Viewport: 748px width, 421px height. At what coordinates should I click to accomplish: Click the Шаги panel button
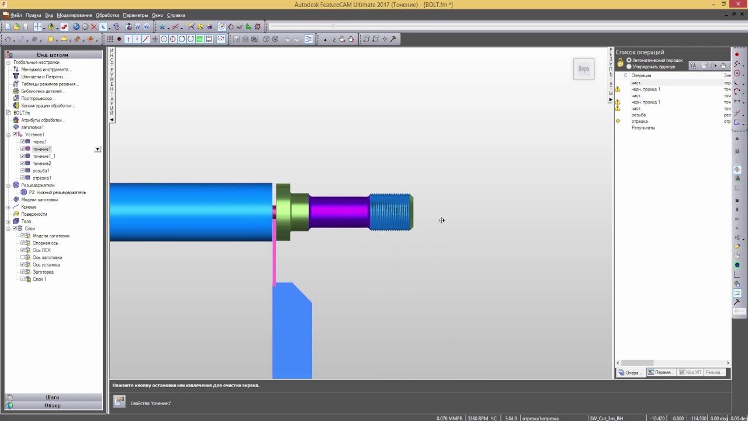coord(53,397)
